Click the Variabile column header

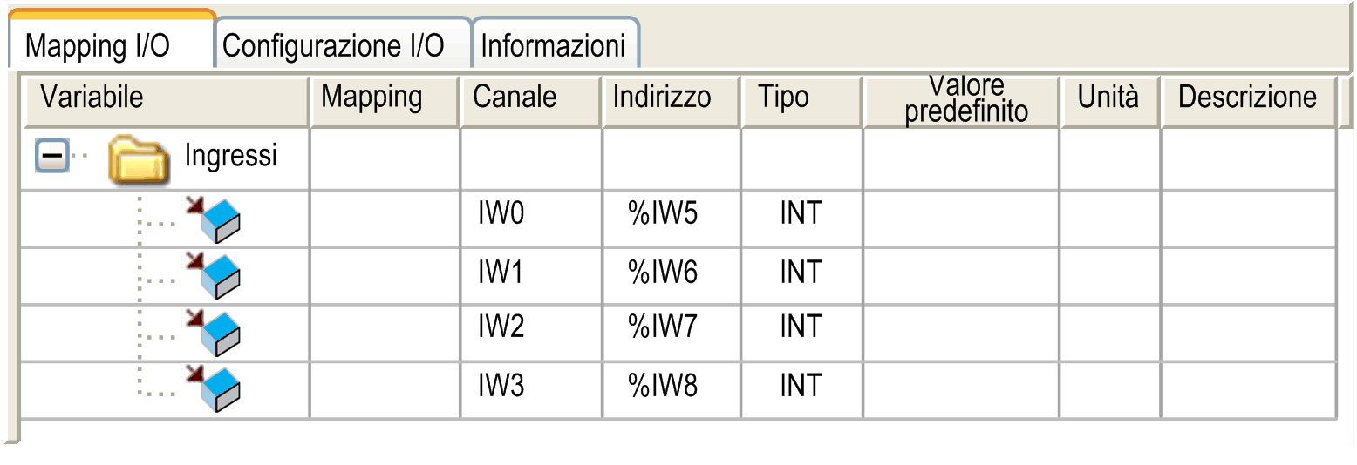(x=92, y=98)
